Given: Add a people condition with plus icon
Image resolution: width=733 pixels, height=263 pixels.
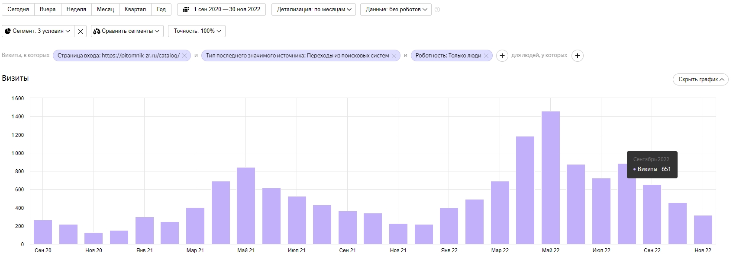Looking at the screenshot, I should [577, 56].
